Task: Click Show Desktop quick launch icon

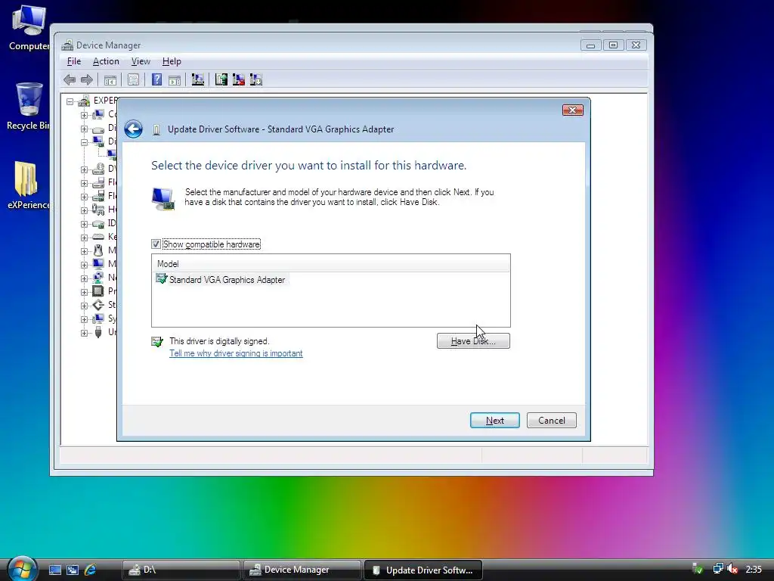Action: 54,570
